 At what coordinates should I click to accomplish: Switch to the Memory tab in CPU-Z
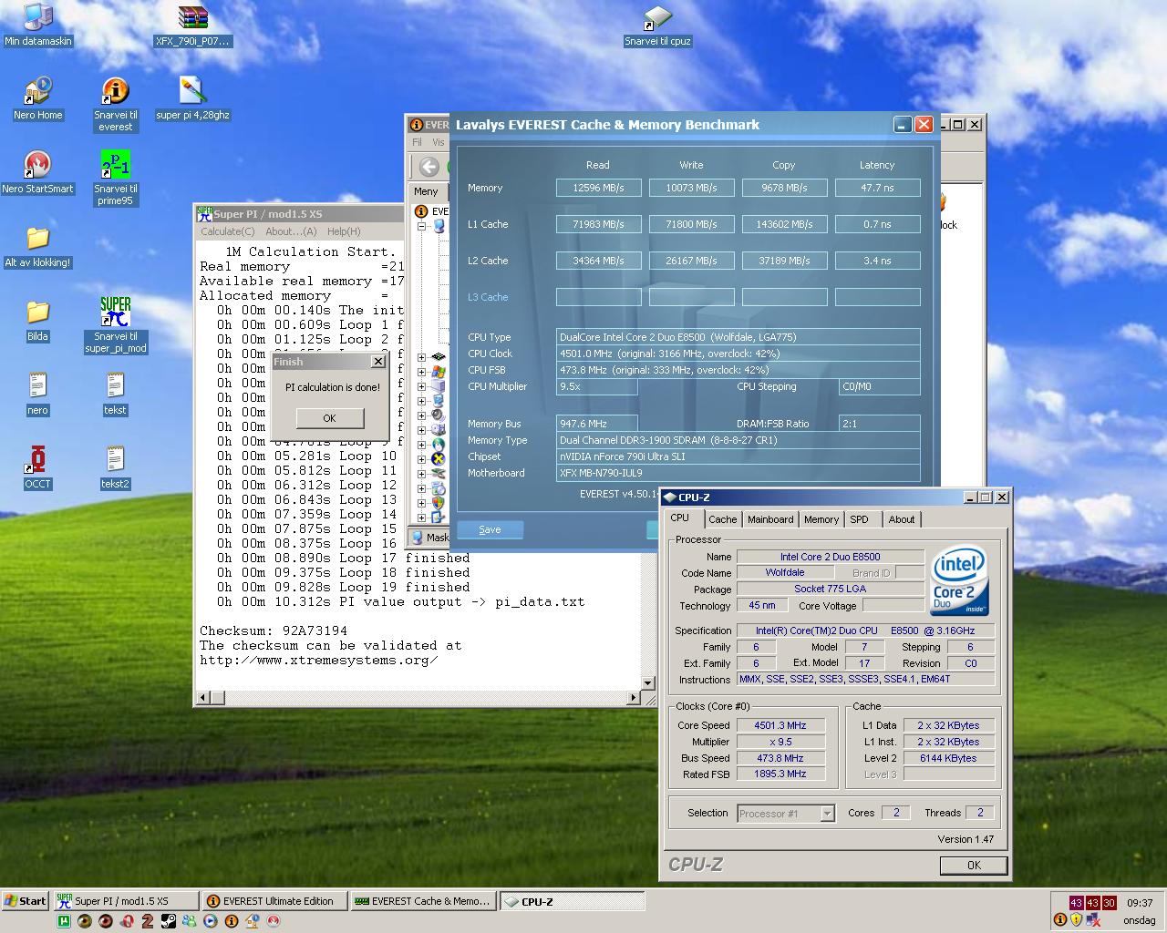click(x=821, y=519)
